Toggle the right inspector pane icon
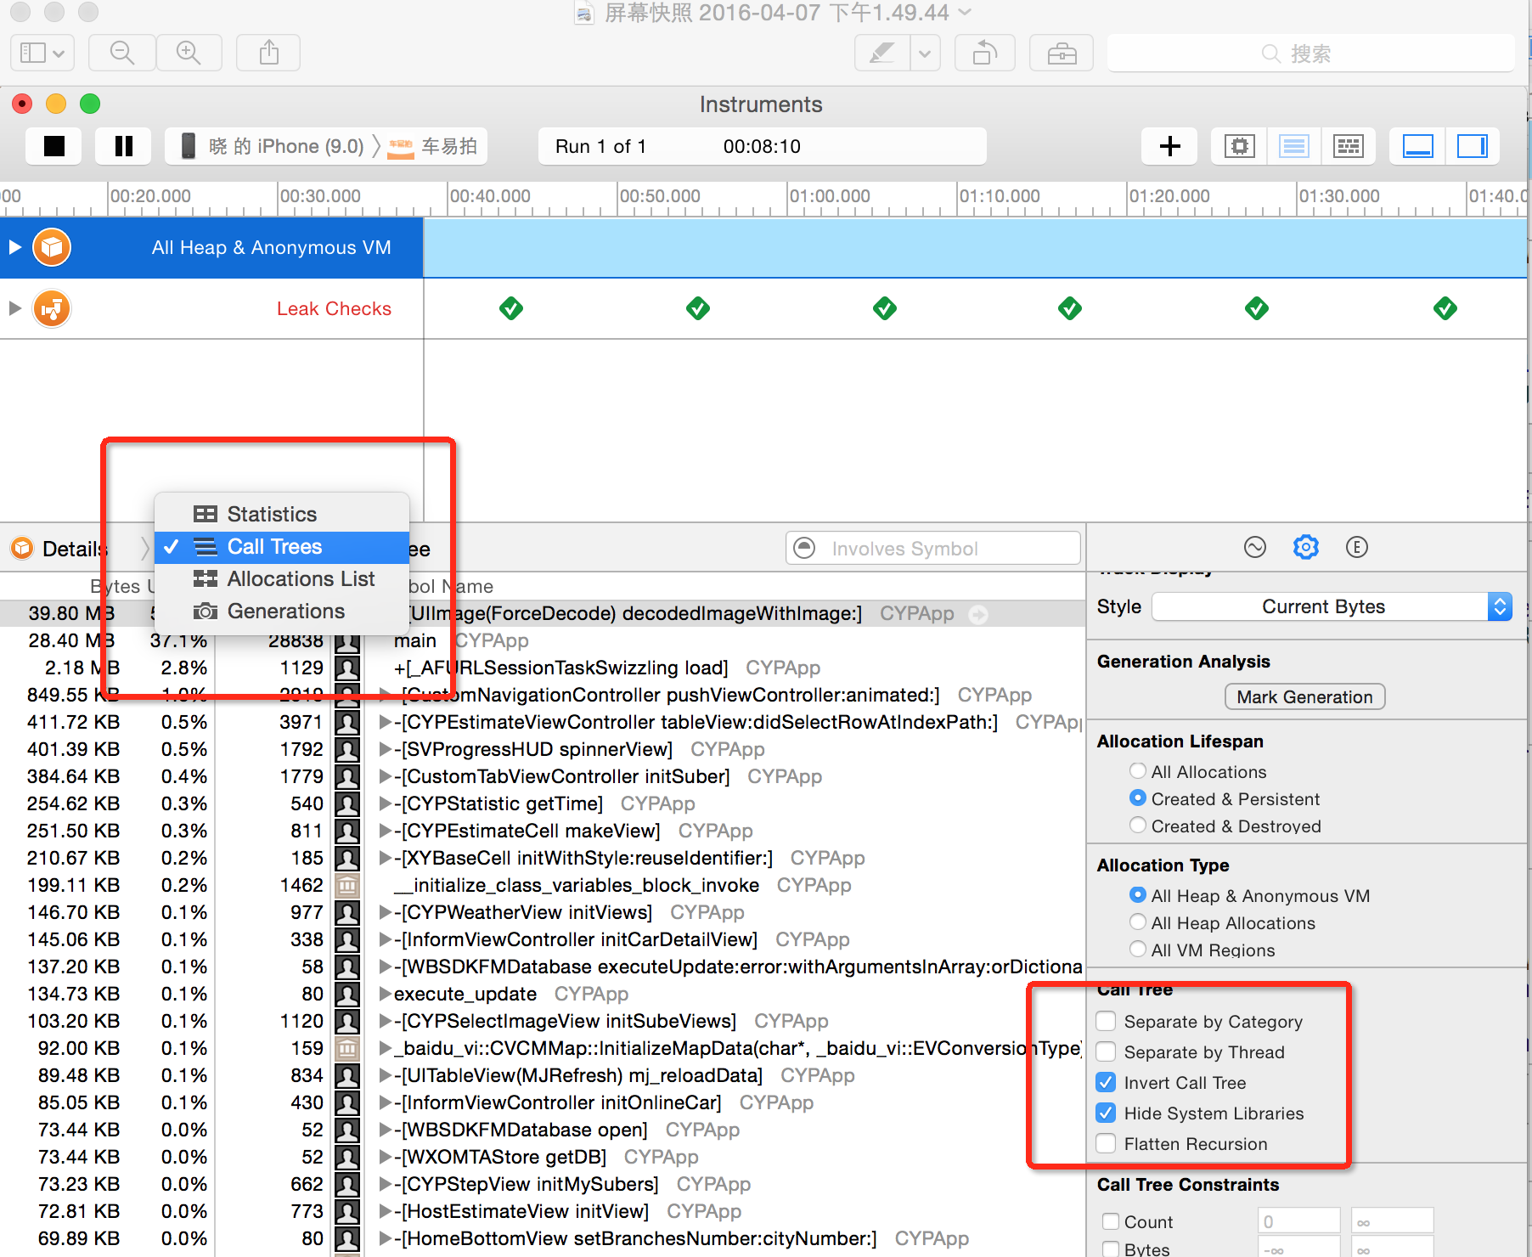The image size is (1532, 1257). point(1472,146)
